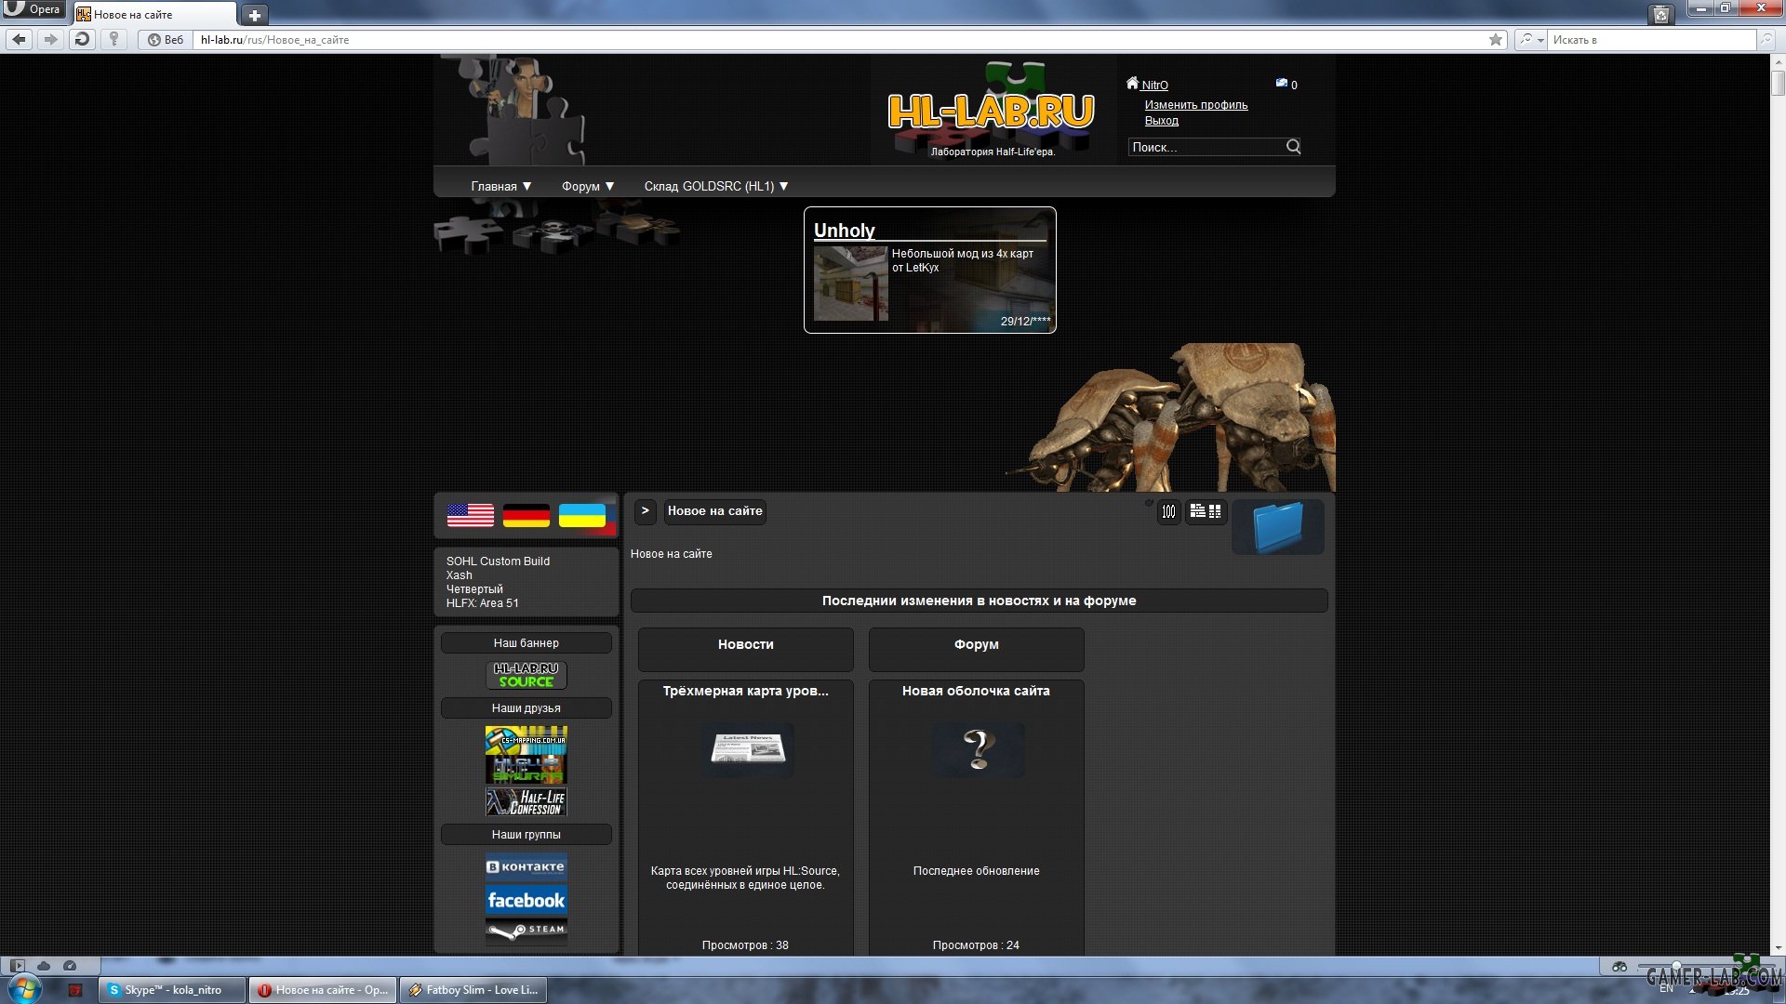Open the Half-Life Confession banner

coord(526,801)
